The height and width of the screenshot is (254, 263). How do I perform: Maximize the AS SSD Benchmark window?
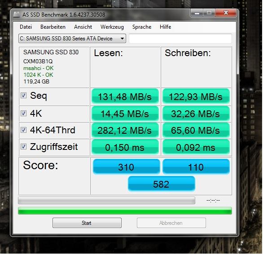click(x=209, y=13)
